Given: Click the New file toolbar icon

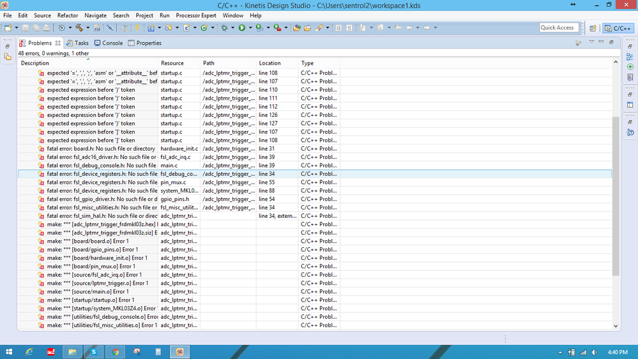Looking at the screenshot, I should 8,27.
